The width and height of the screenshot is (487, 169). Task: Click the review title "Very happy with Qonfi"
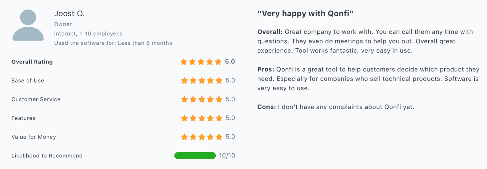point(305,14)
